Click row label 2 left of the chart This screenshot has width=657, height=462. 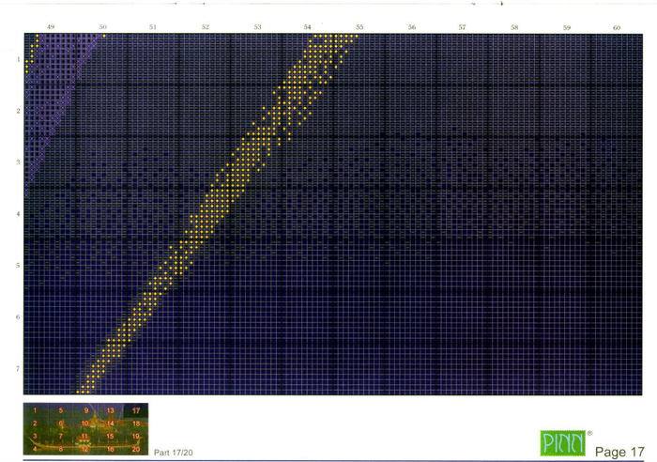click(x=18, y=111)
